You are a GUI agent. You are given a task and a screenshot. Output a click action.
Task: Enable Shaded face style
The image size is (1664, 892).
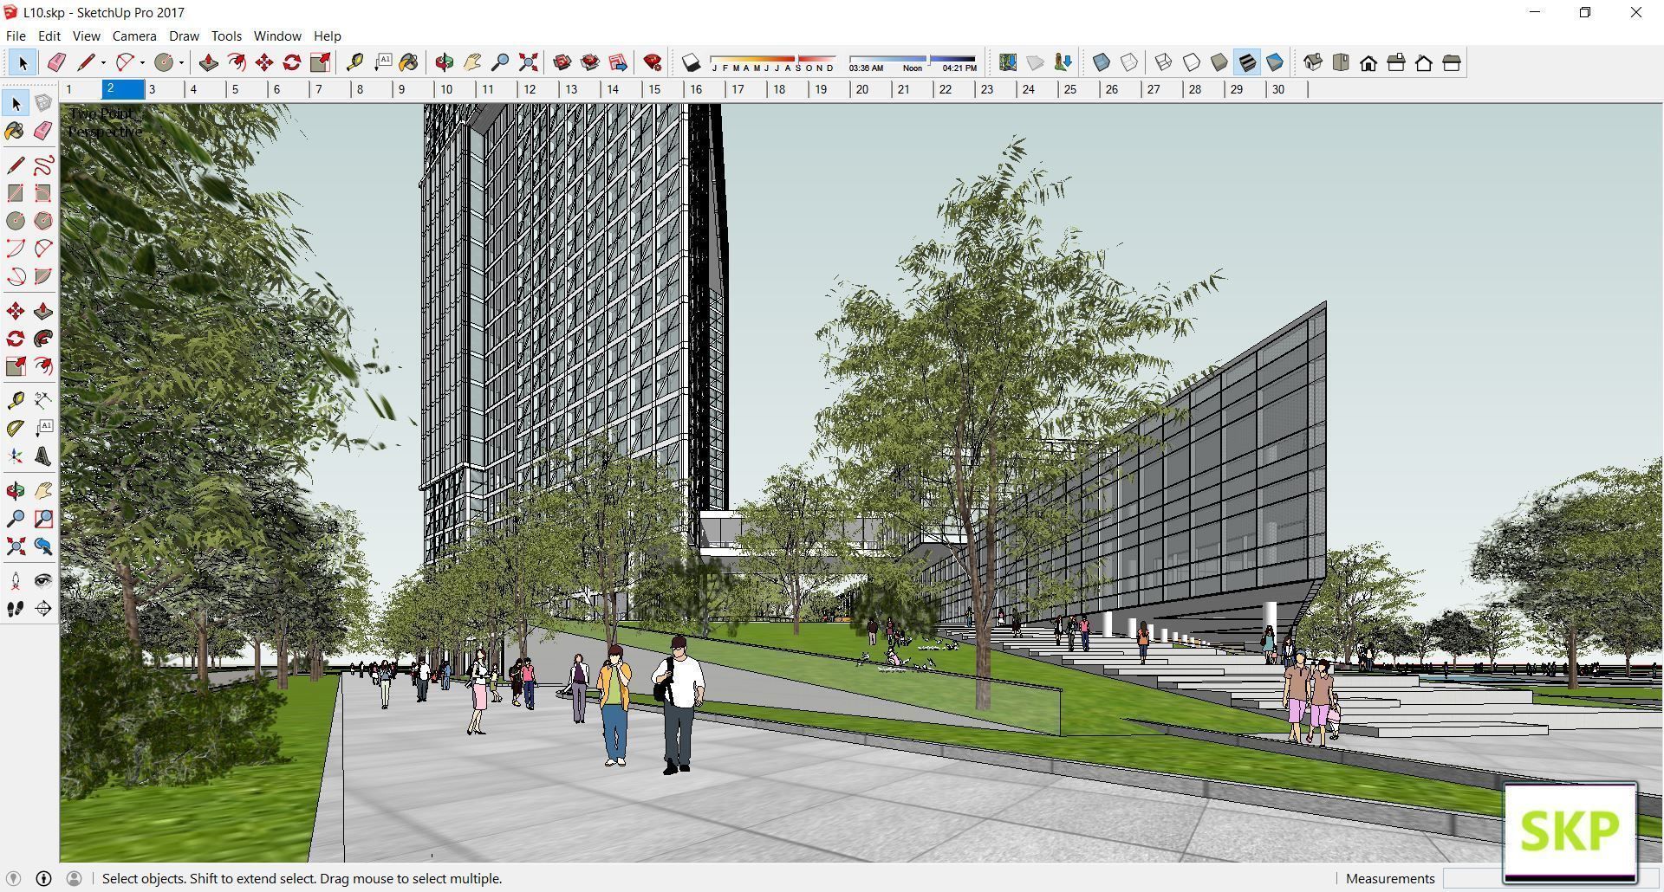coord(1219,62)
